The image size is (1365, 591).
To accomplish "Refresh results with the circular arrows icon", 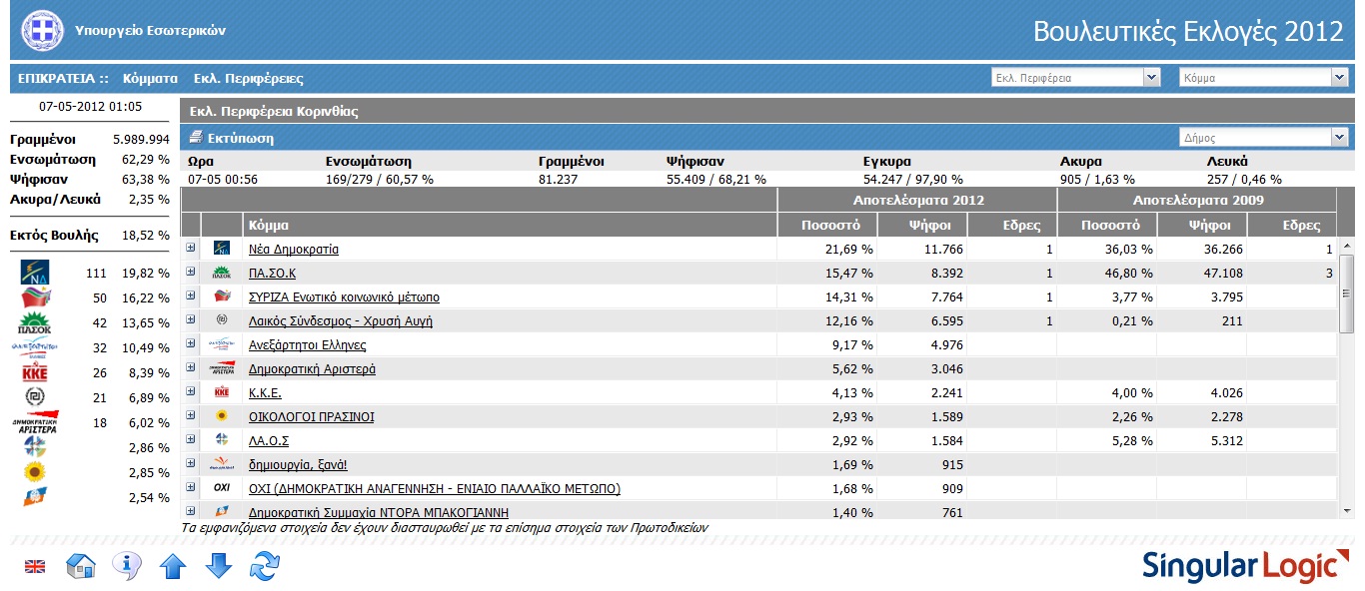I will coord(264,567).
